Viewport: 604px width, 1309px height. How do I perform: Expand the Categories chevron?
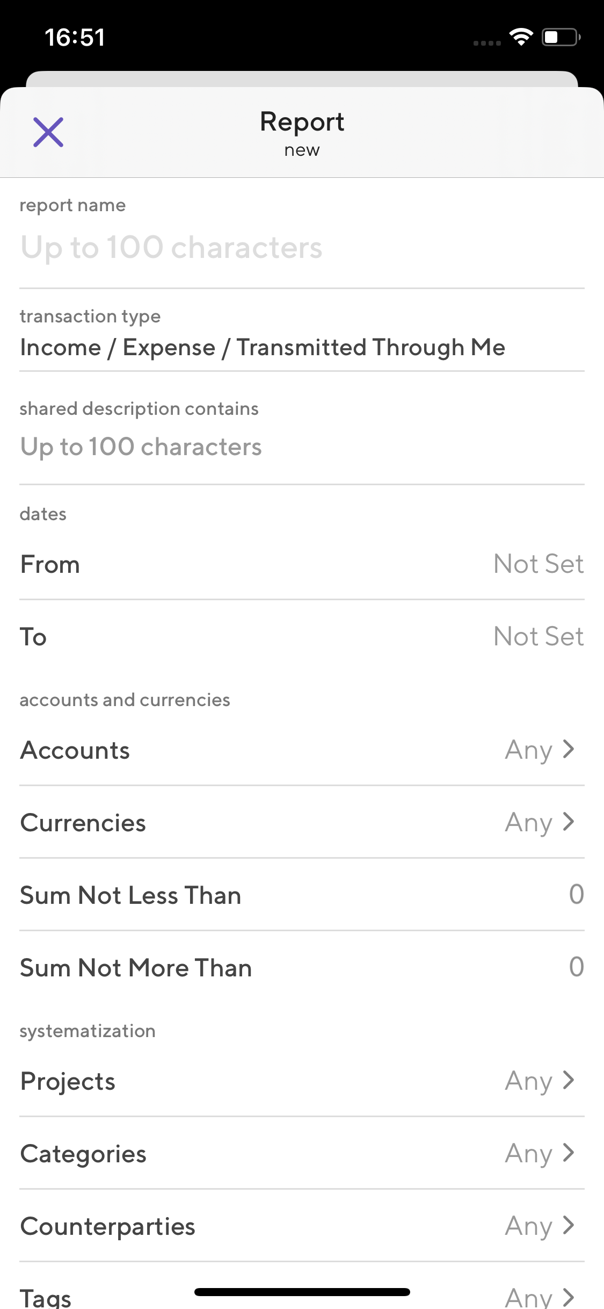[x=569, y=1153]
